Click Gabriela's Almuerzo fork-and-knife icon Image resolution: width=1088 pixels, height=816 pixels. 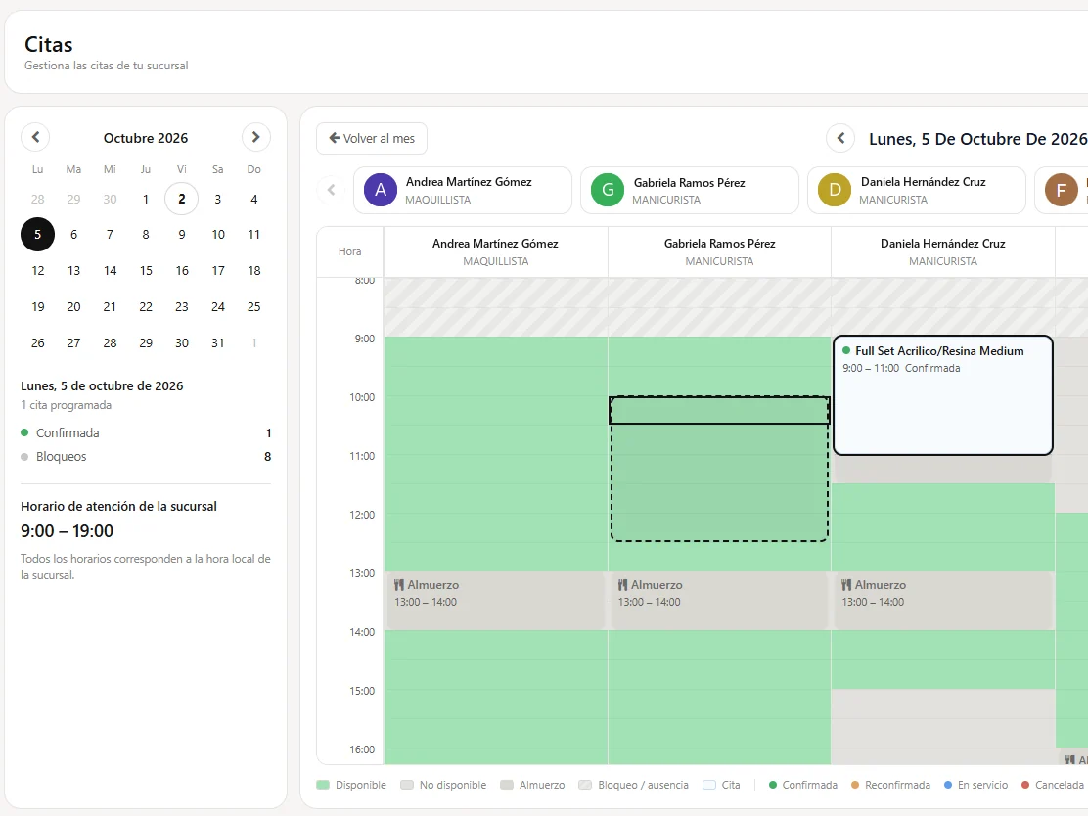[622, 585]
